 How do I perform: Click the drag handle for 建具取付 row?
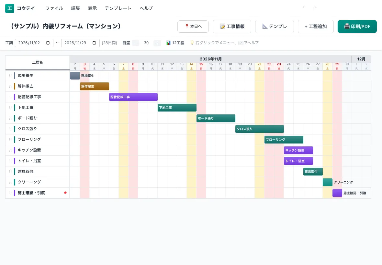tap(10, 172)
